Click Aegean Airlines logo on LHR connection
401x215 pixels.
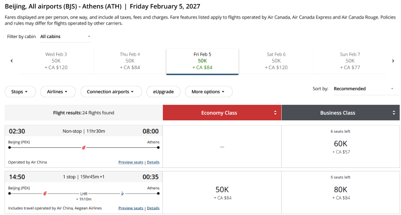click(x=122, y=193)
